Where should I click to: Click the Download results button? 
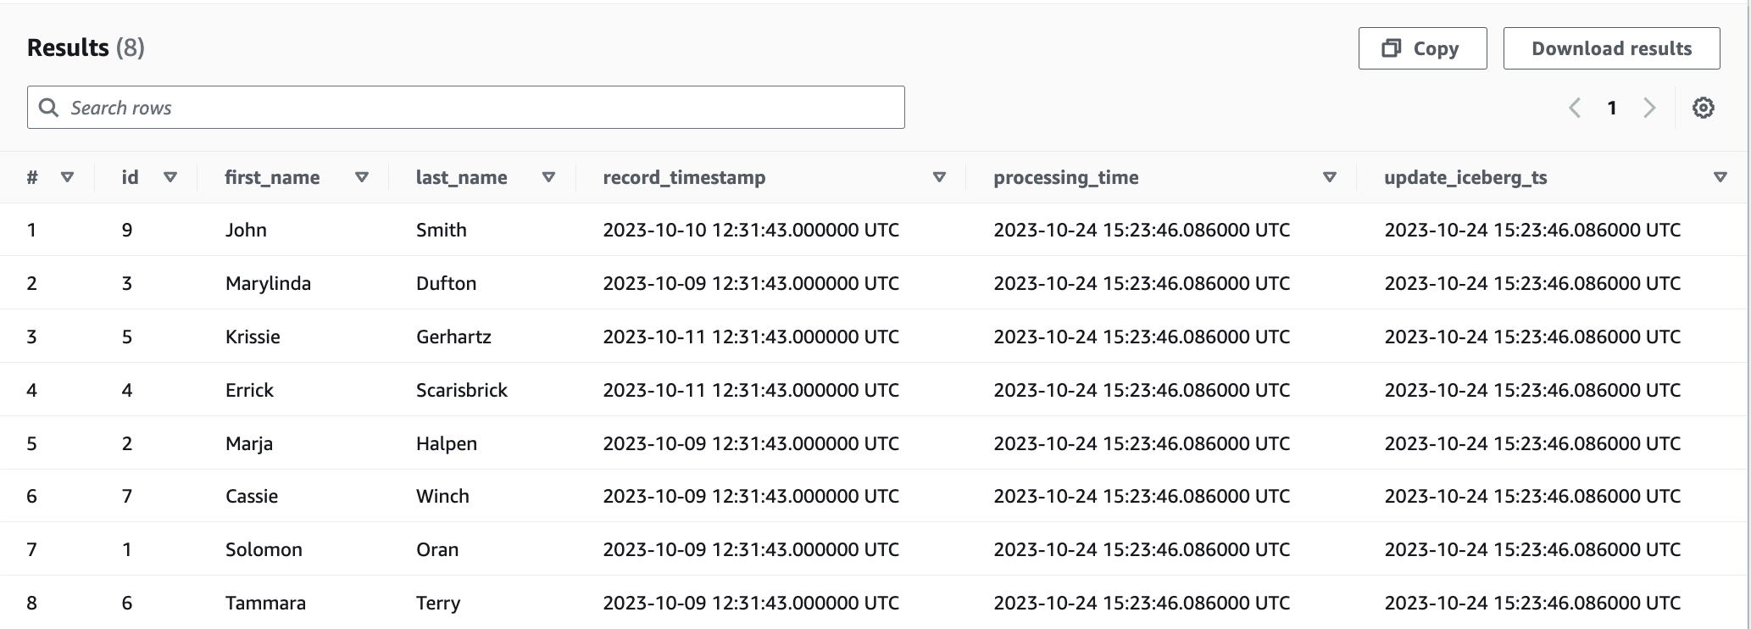pyautogui.click(x=1611, y=47)
